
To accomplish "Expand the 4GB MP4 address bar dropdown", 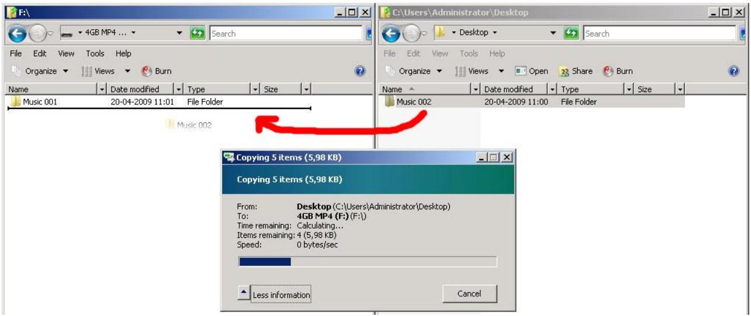I will [x=180, y=34].
